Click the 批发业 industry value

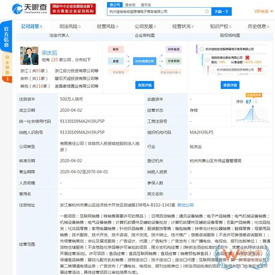point(195,147)
